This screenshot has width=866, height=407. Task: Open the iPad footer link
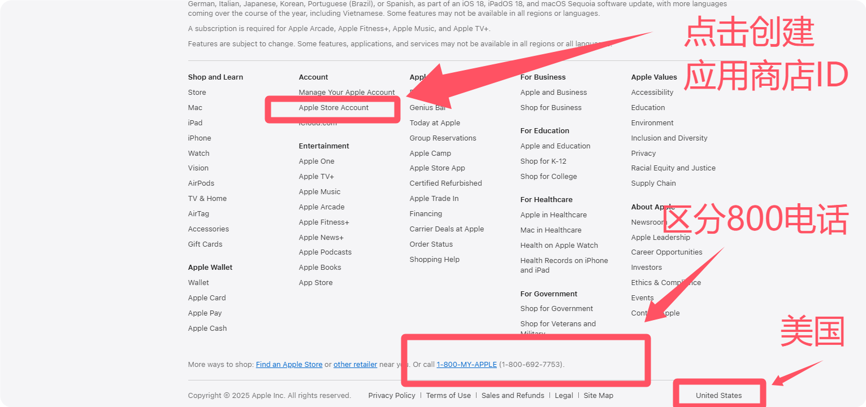pos(195,123)
